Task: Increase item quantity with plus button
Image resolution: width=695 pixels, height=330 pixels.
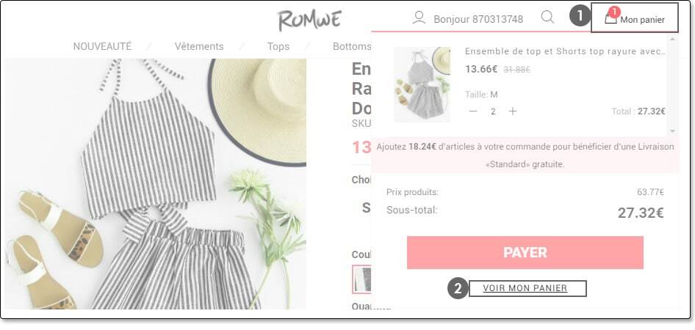Action: [x=513, y=111]
